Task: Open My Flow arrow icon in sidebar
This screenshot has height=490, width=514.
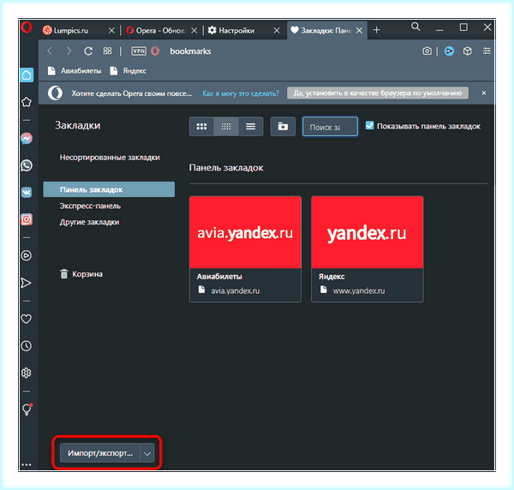Action: click(26, 283)
